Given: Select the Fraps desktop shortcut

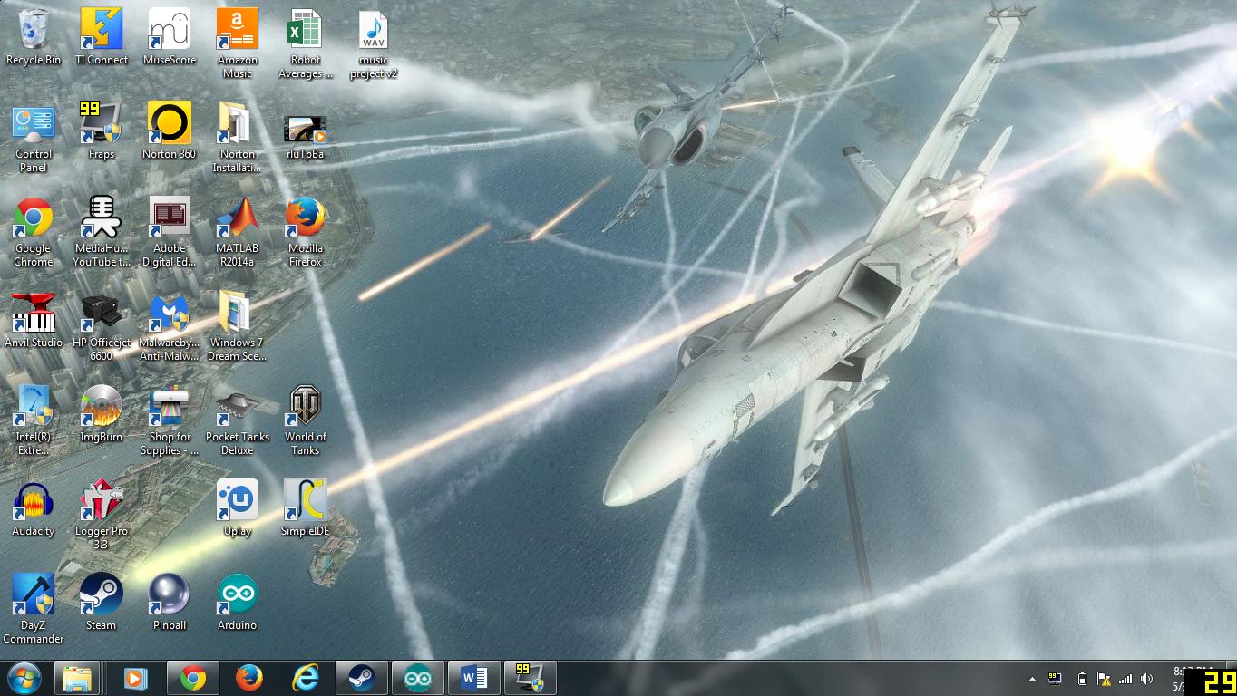Looking at the screenshot, I should (102, 131).
